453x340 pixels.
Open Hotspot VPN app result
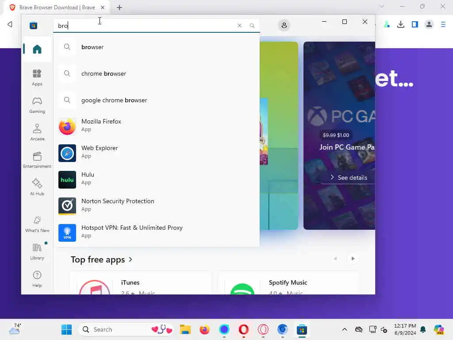[156, 233]
